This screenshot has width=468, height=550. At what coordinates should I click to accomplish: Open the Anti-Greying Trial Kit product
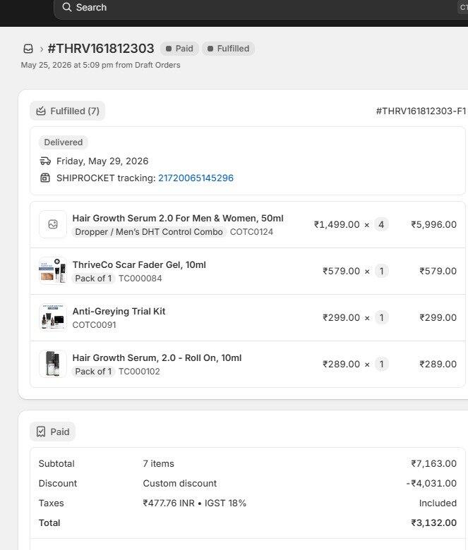tap(119, 311)
